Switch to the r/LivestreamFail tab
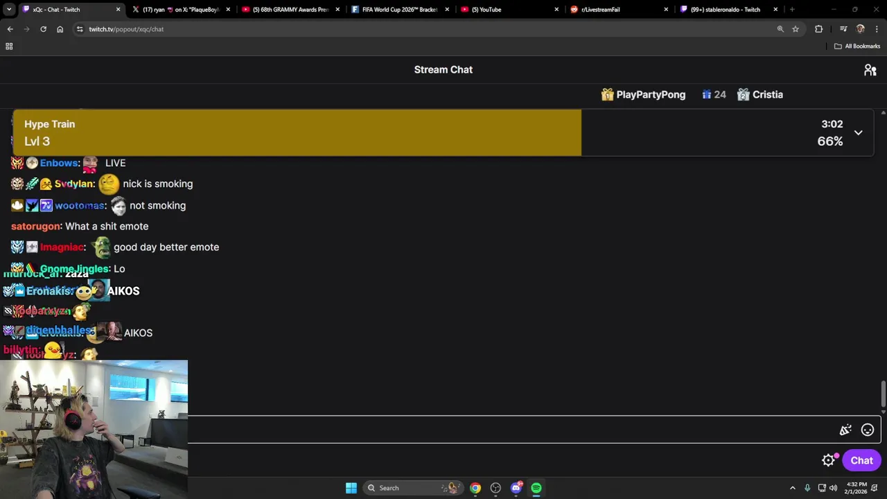This screenshot has width=887, height=499. pos(620,10)
